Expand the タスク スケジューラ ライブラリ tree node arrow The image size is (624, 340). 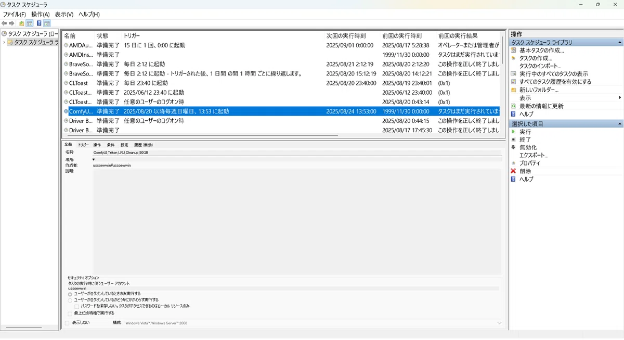coord(4,42)
